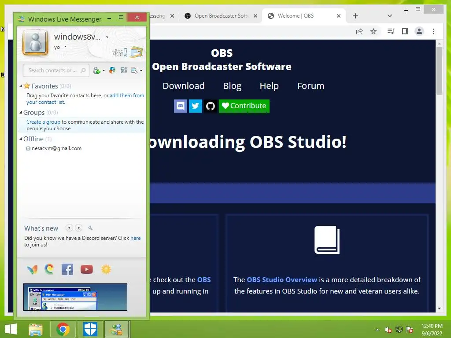Click the GitHub icon on the OBS page
Viewport: 451px width, 338px height.
point(211,106)
